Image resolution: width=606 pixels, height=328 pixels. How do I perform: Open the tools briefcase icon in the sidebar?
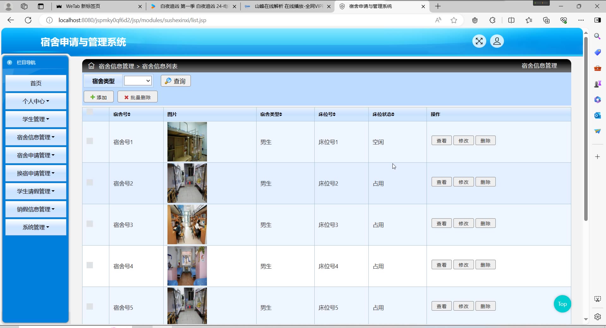(x=597, y=68)
